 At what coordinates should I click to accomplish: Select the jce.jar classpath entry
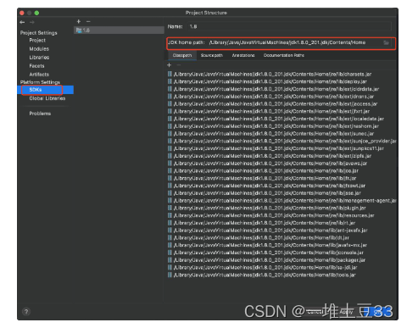click(263, 170)
